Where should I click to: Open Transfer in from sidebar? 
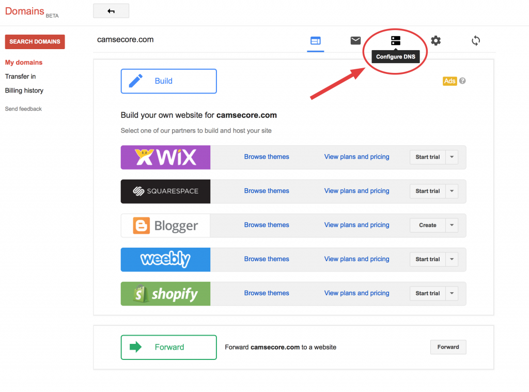tap(20, 77)
